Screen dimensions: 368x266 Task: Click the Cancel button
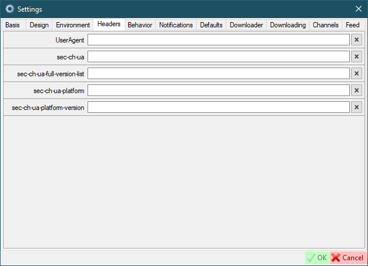coord(348,257)
